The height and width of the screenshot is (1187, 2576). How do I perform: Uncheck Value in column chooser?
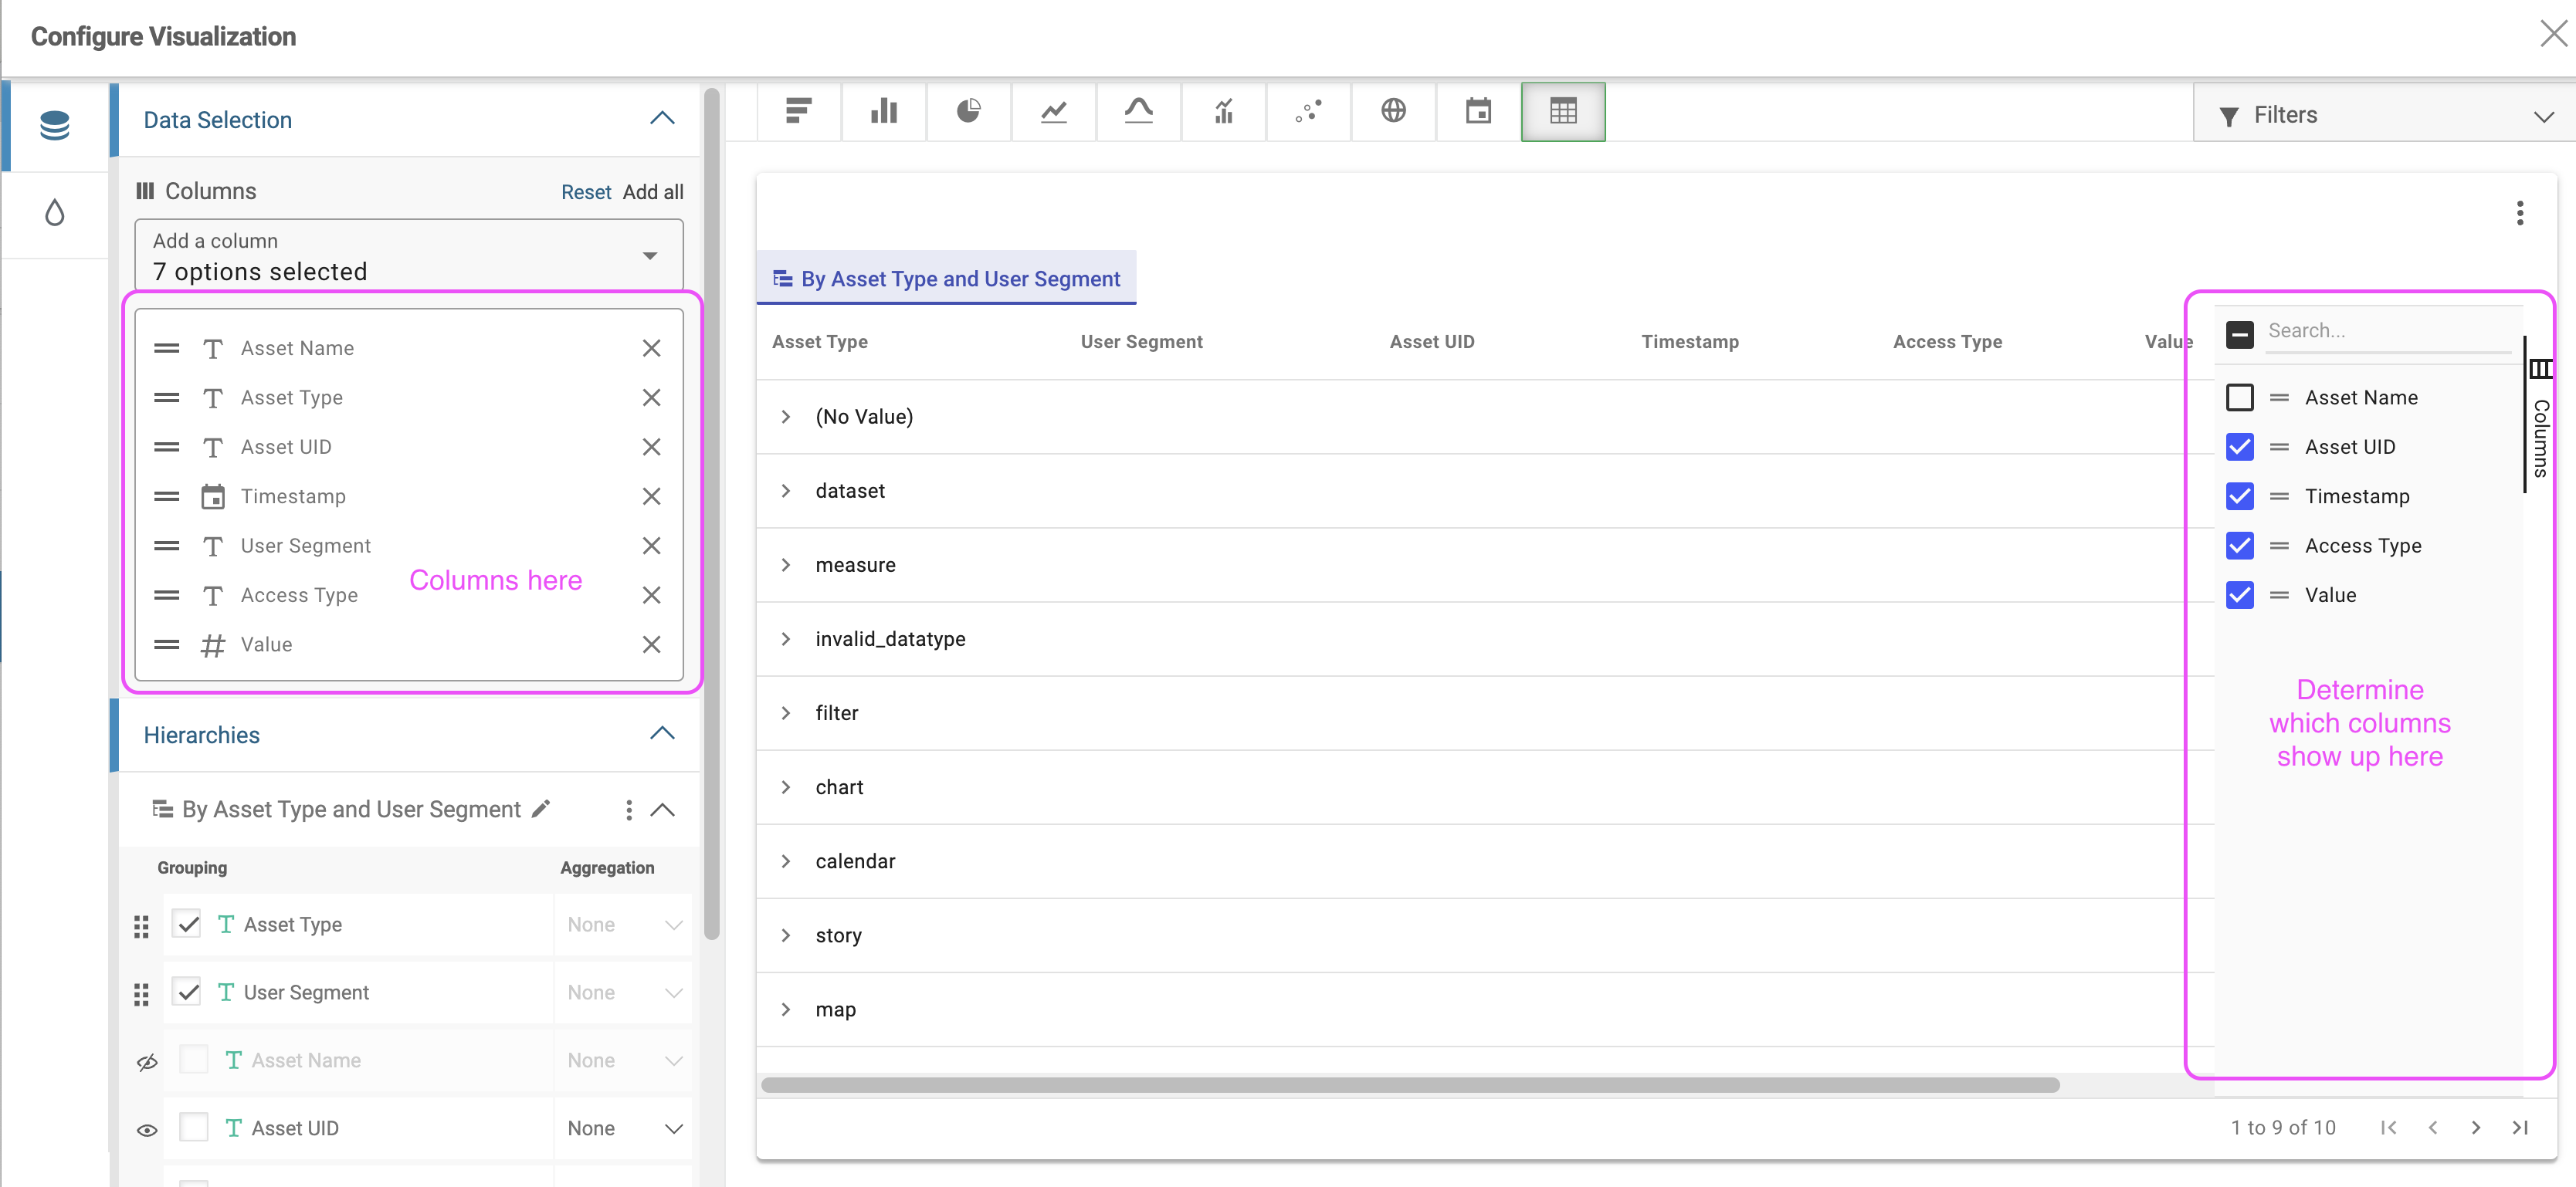[x=2240, y=596]
